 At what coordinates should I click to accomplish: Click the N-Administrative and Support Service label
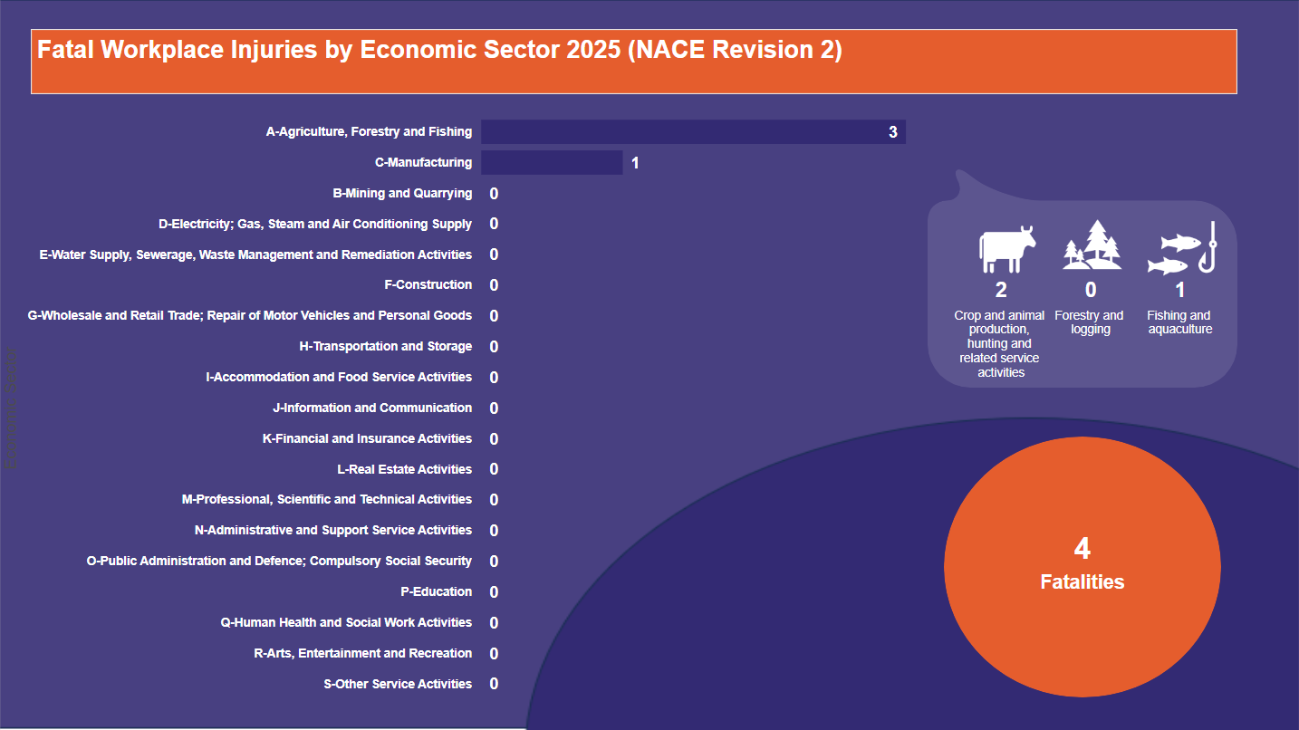(333, 530)
